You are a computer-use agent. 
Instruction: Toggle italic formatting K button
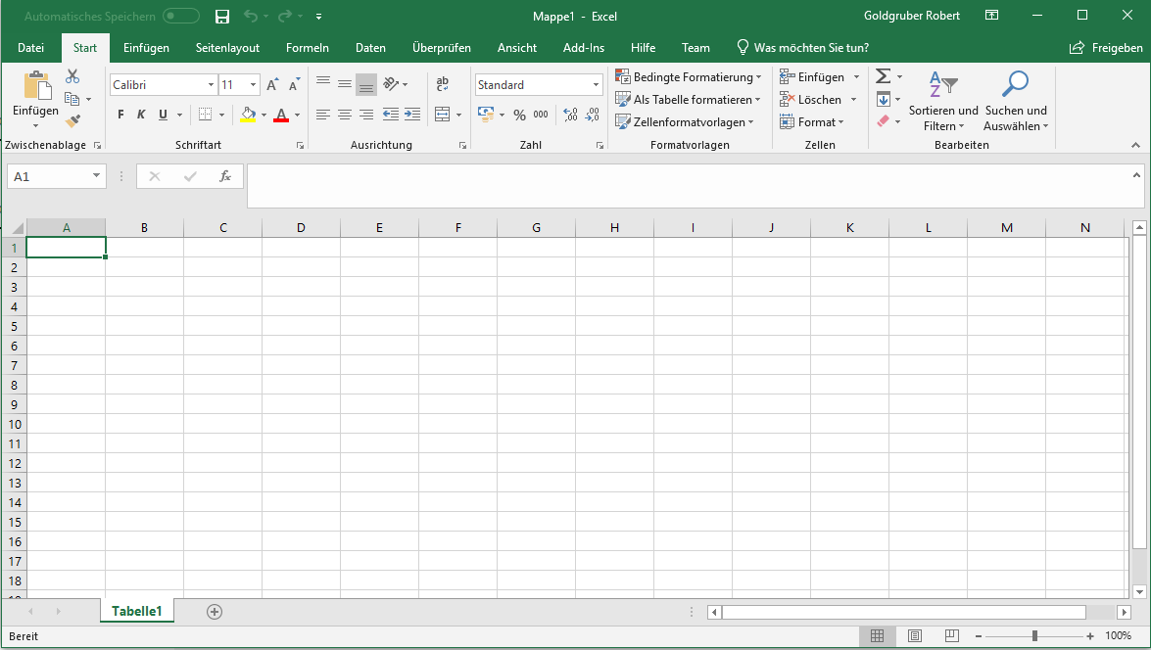141,115
